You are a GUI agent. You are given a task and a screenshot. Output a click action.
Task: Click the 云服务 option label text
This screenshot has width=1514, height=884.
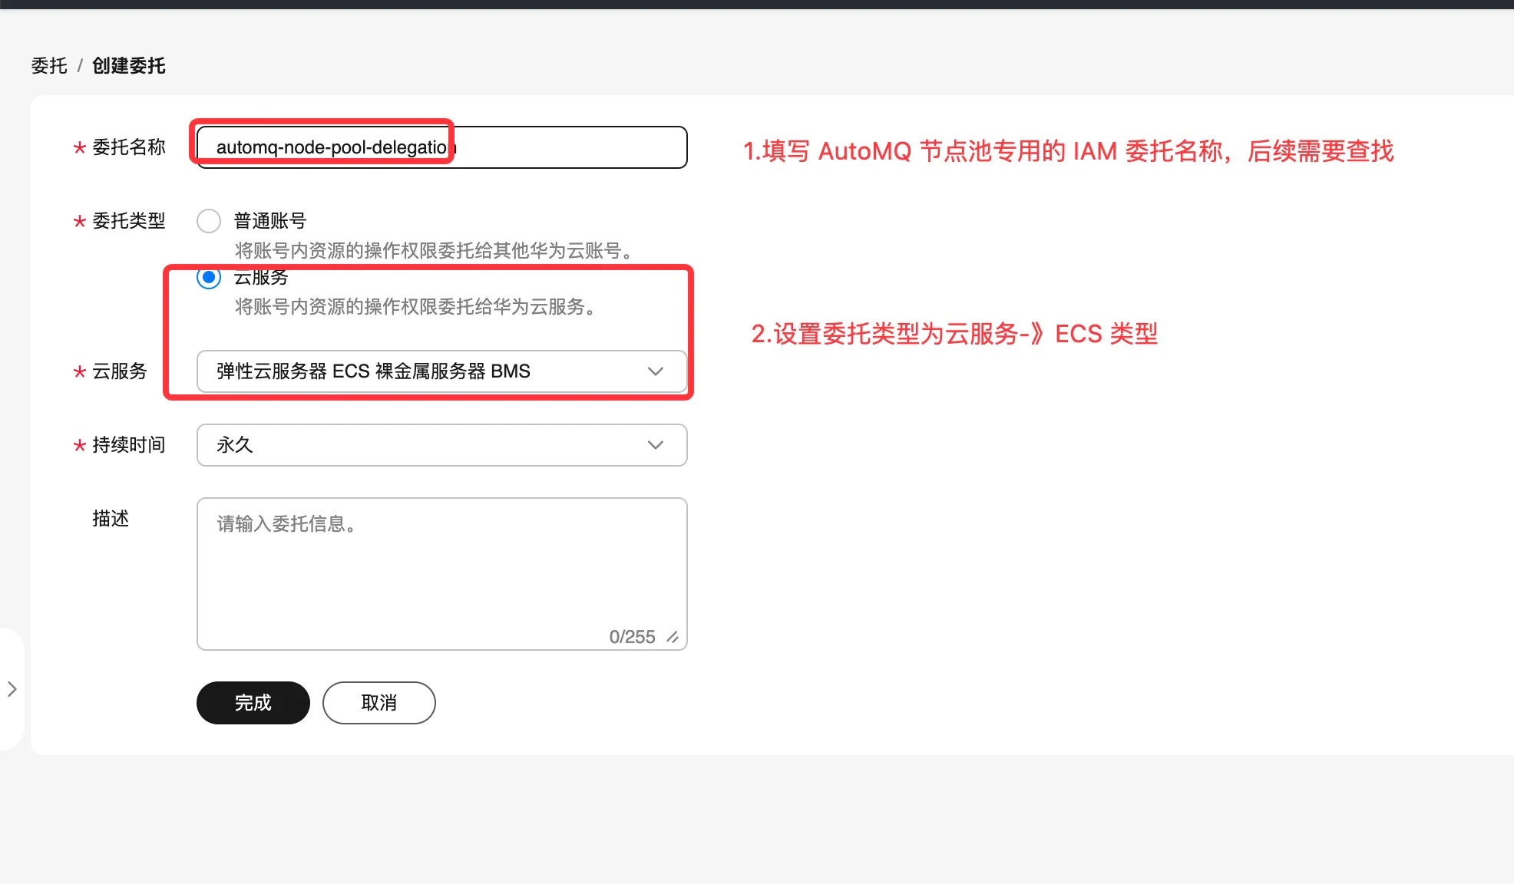tap(261, 278)
